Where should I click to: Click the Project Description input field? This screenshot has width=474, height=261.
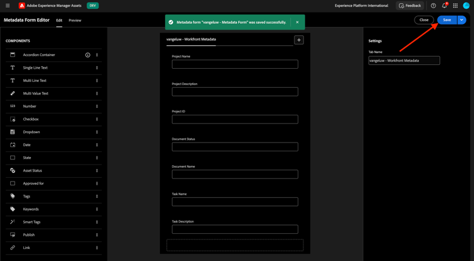tap(235, 91)
